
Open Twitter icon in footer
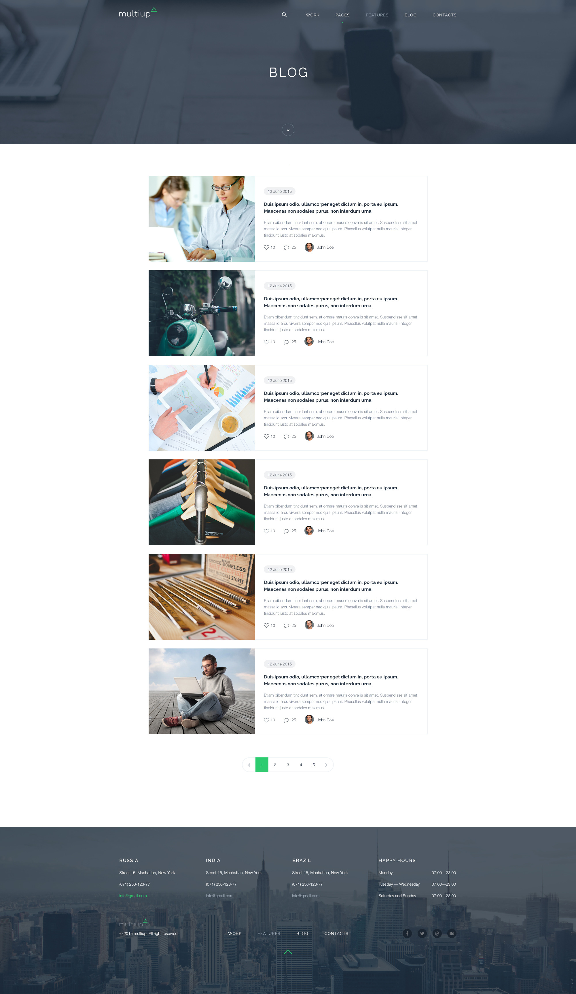pyautogui.click(x=422, y=933)
